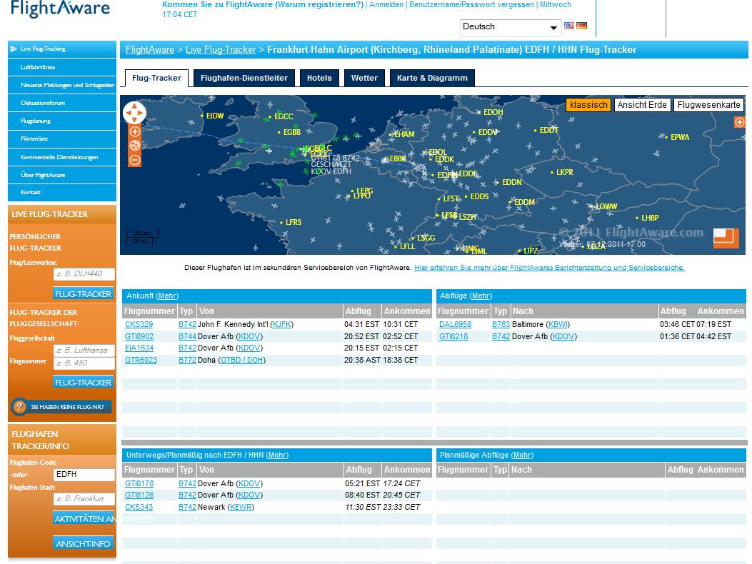Switch map to 'klassisch' view
752x564 pixels.
click(588, 105)
